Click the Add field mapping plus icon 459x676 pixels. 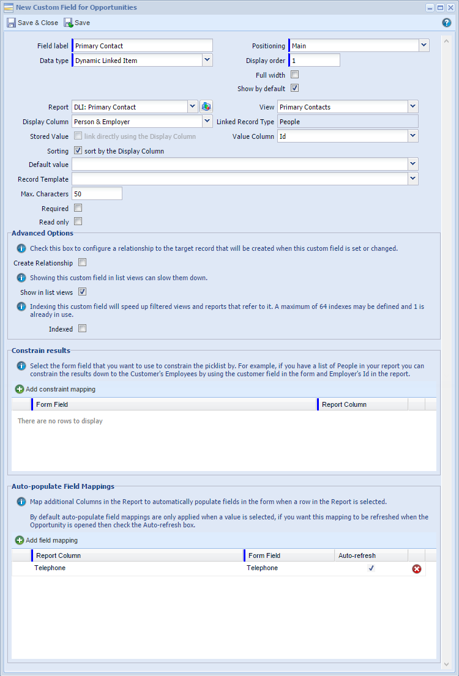pyautogui.click(x=20, y=540)
